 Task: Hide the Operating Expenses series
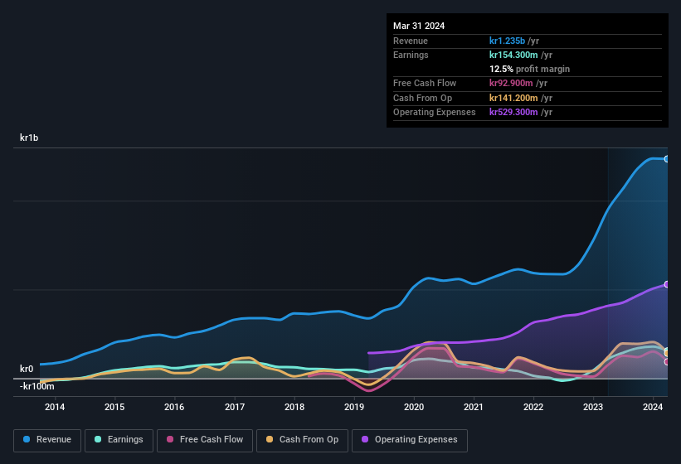pyautogui.click(x=409, y=440)
